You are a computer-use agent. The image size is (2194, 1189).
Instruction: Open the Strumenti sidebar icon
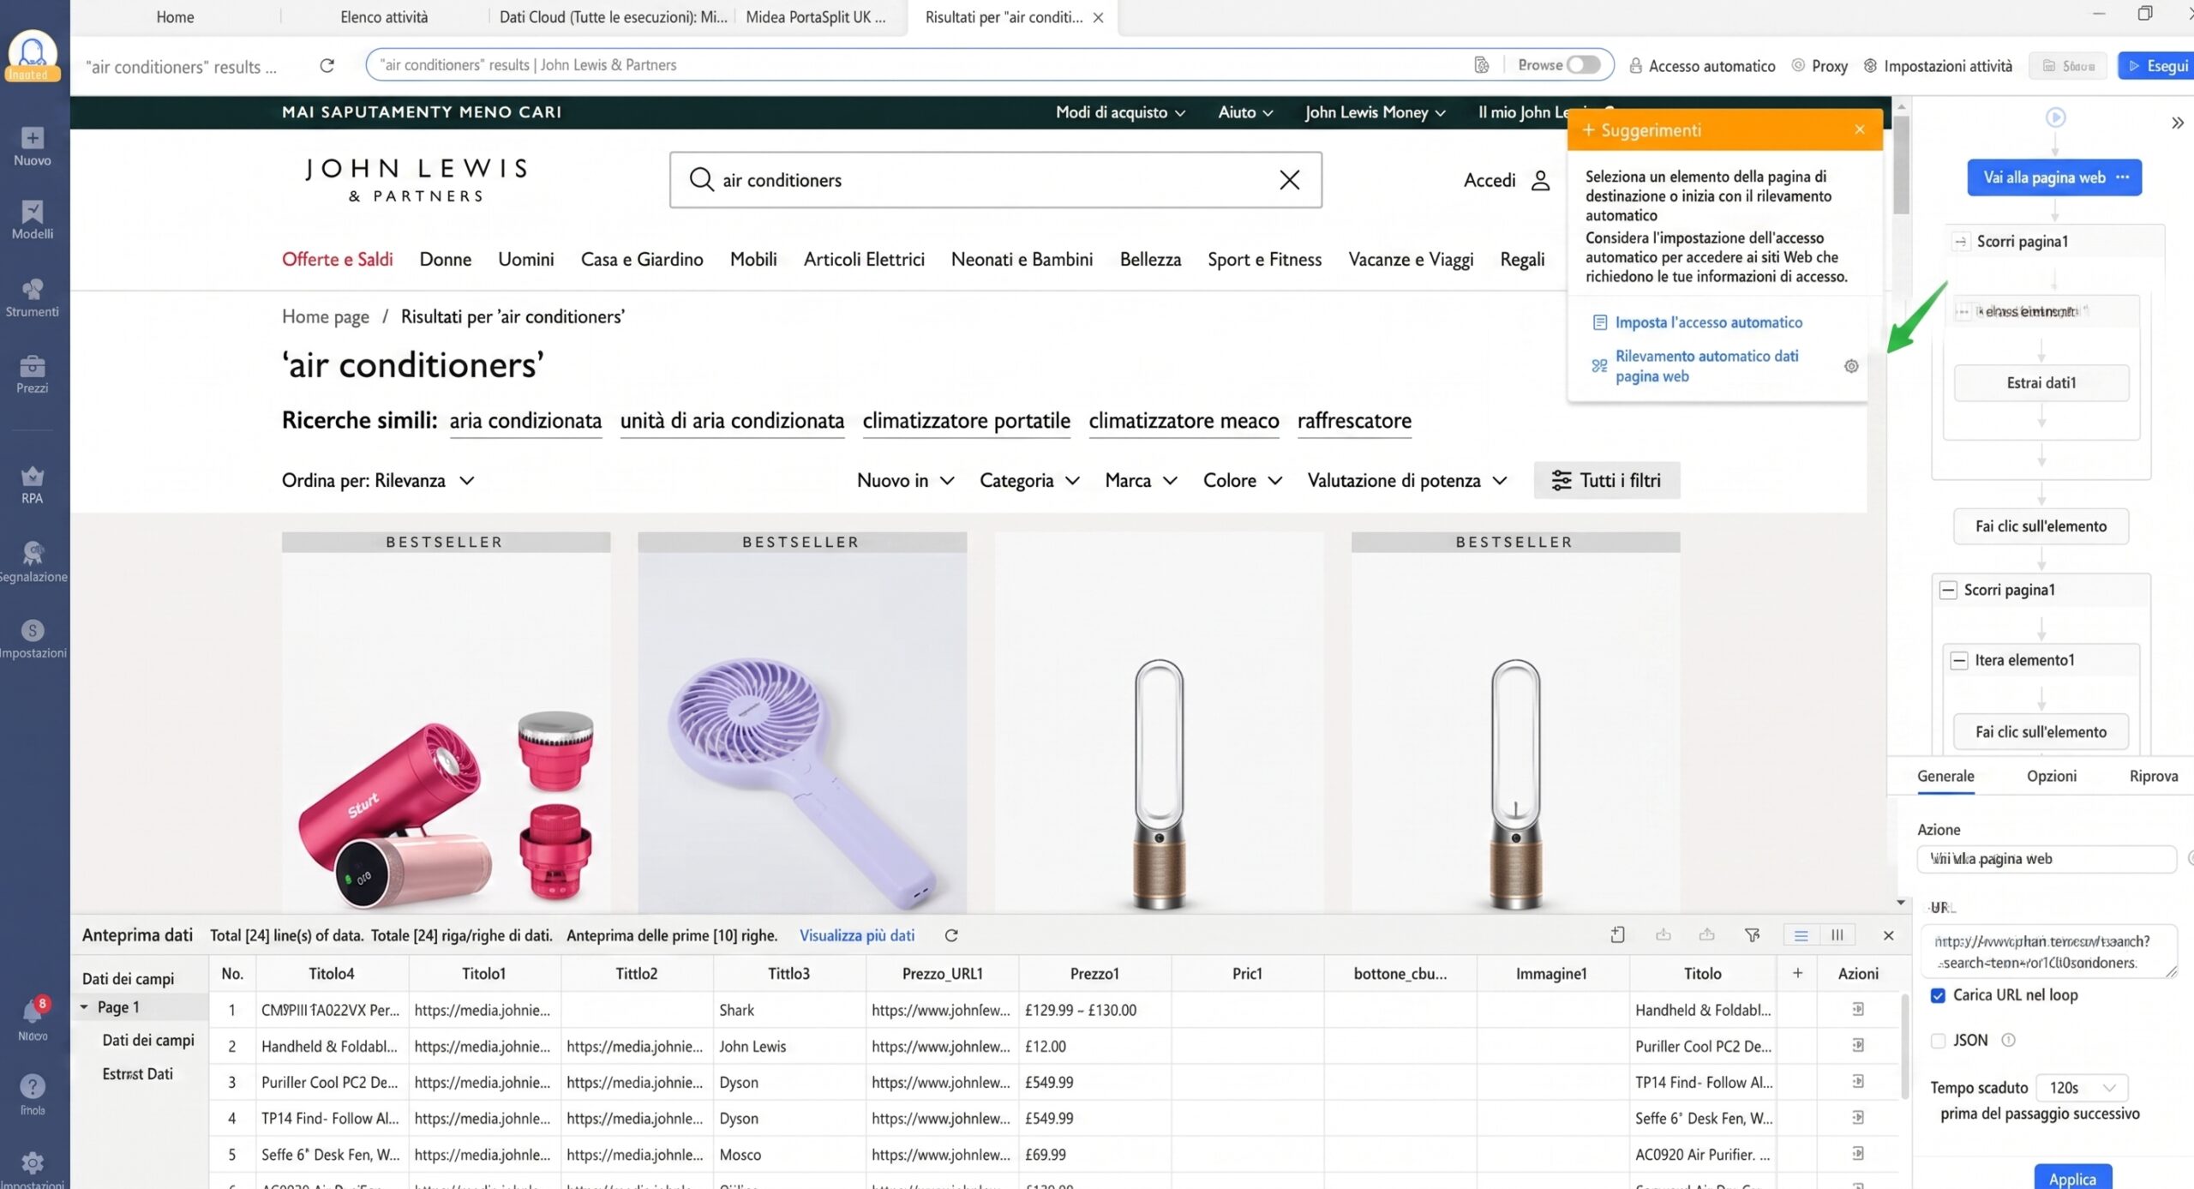[33, 297]
